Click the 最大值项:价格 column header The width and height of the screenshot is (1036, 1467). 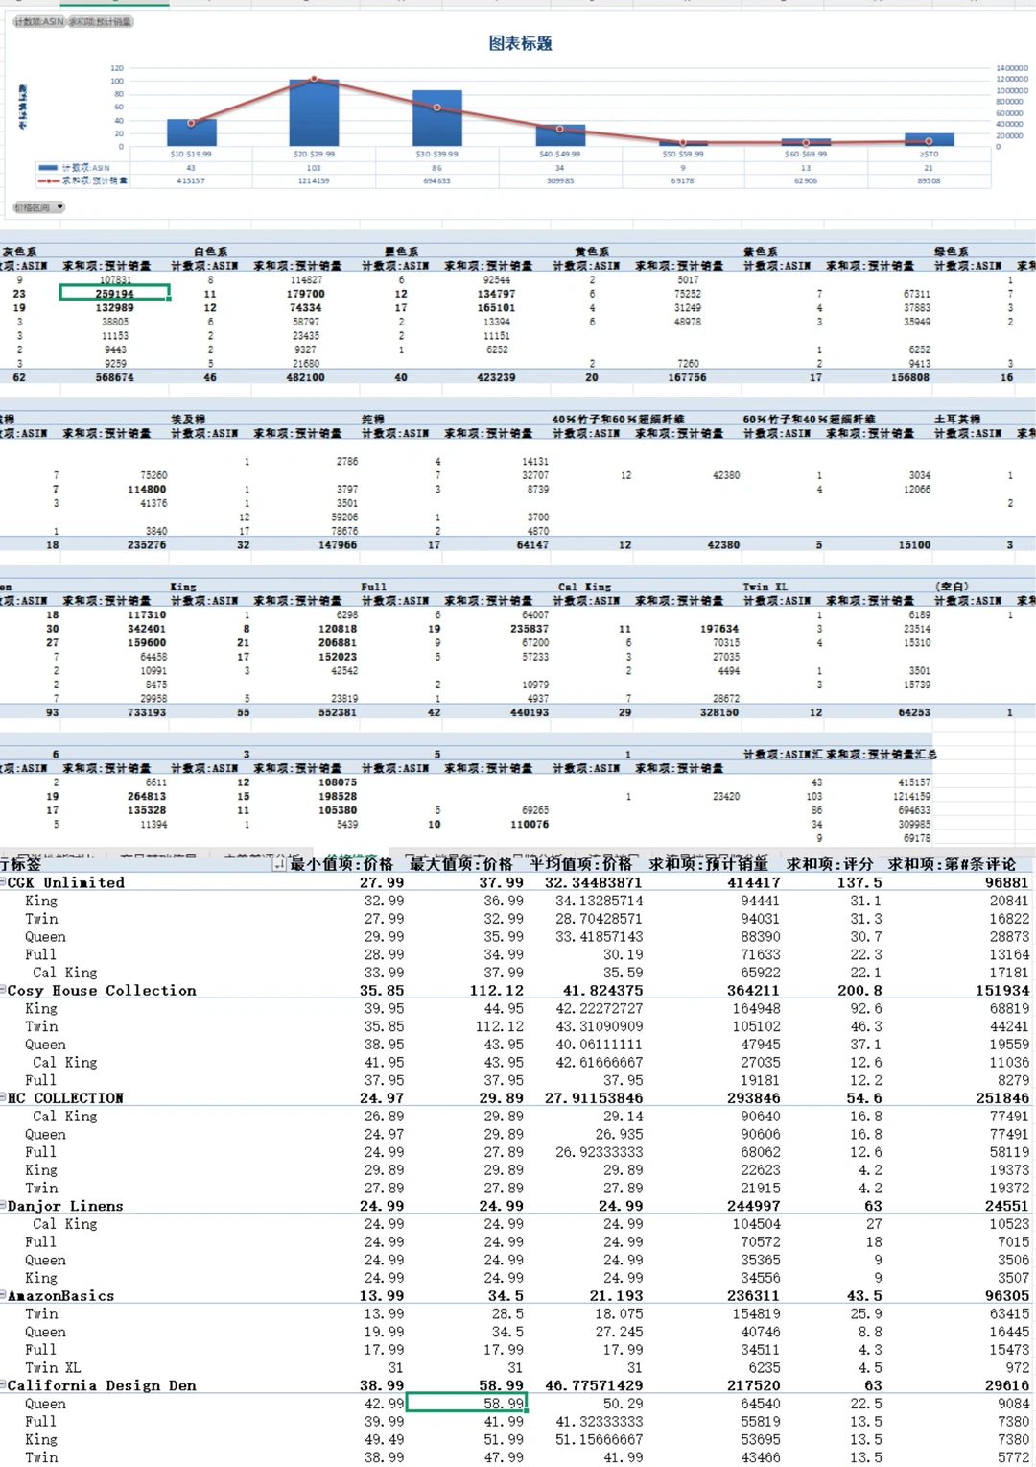[x=460, y=864]
